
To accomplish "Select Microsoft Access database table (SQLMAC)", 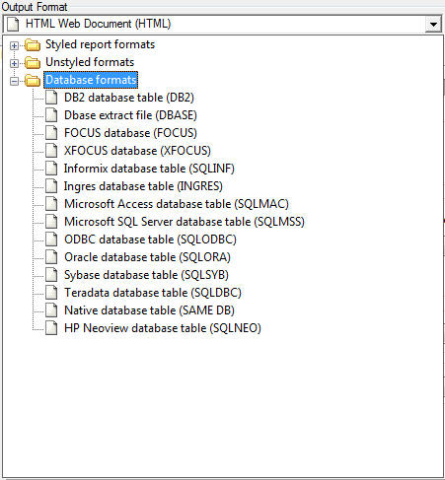I will (x=177, y=204).
